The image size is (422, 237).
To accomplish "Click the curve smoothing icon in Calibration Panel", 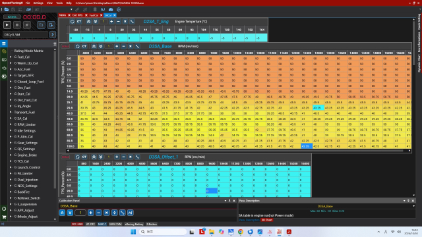I will (x=131, y=213).
